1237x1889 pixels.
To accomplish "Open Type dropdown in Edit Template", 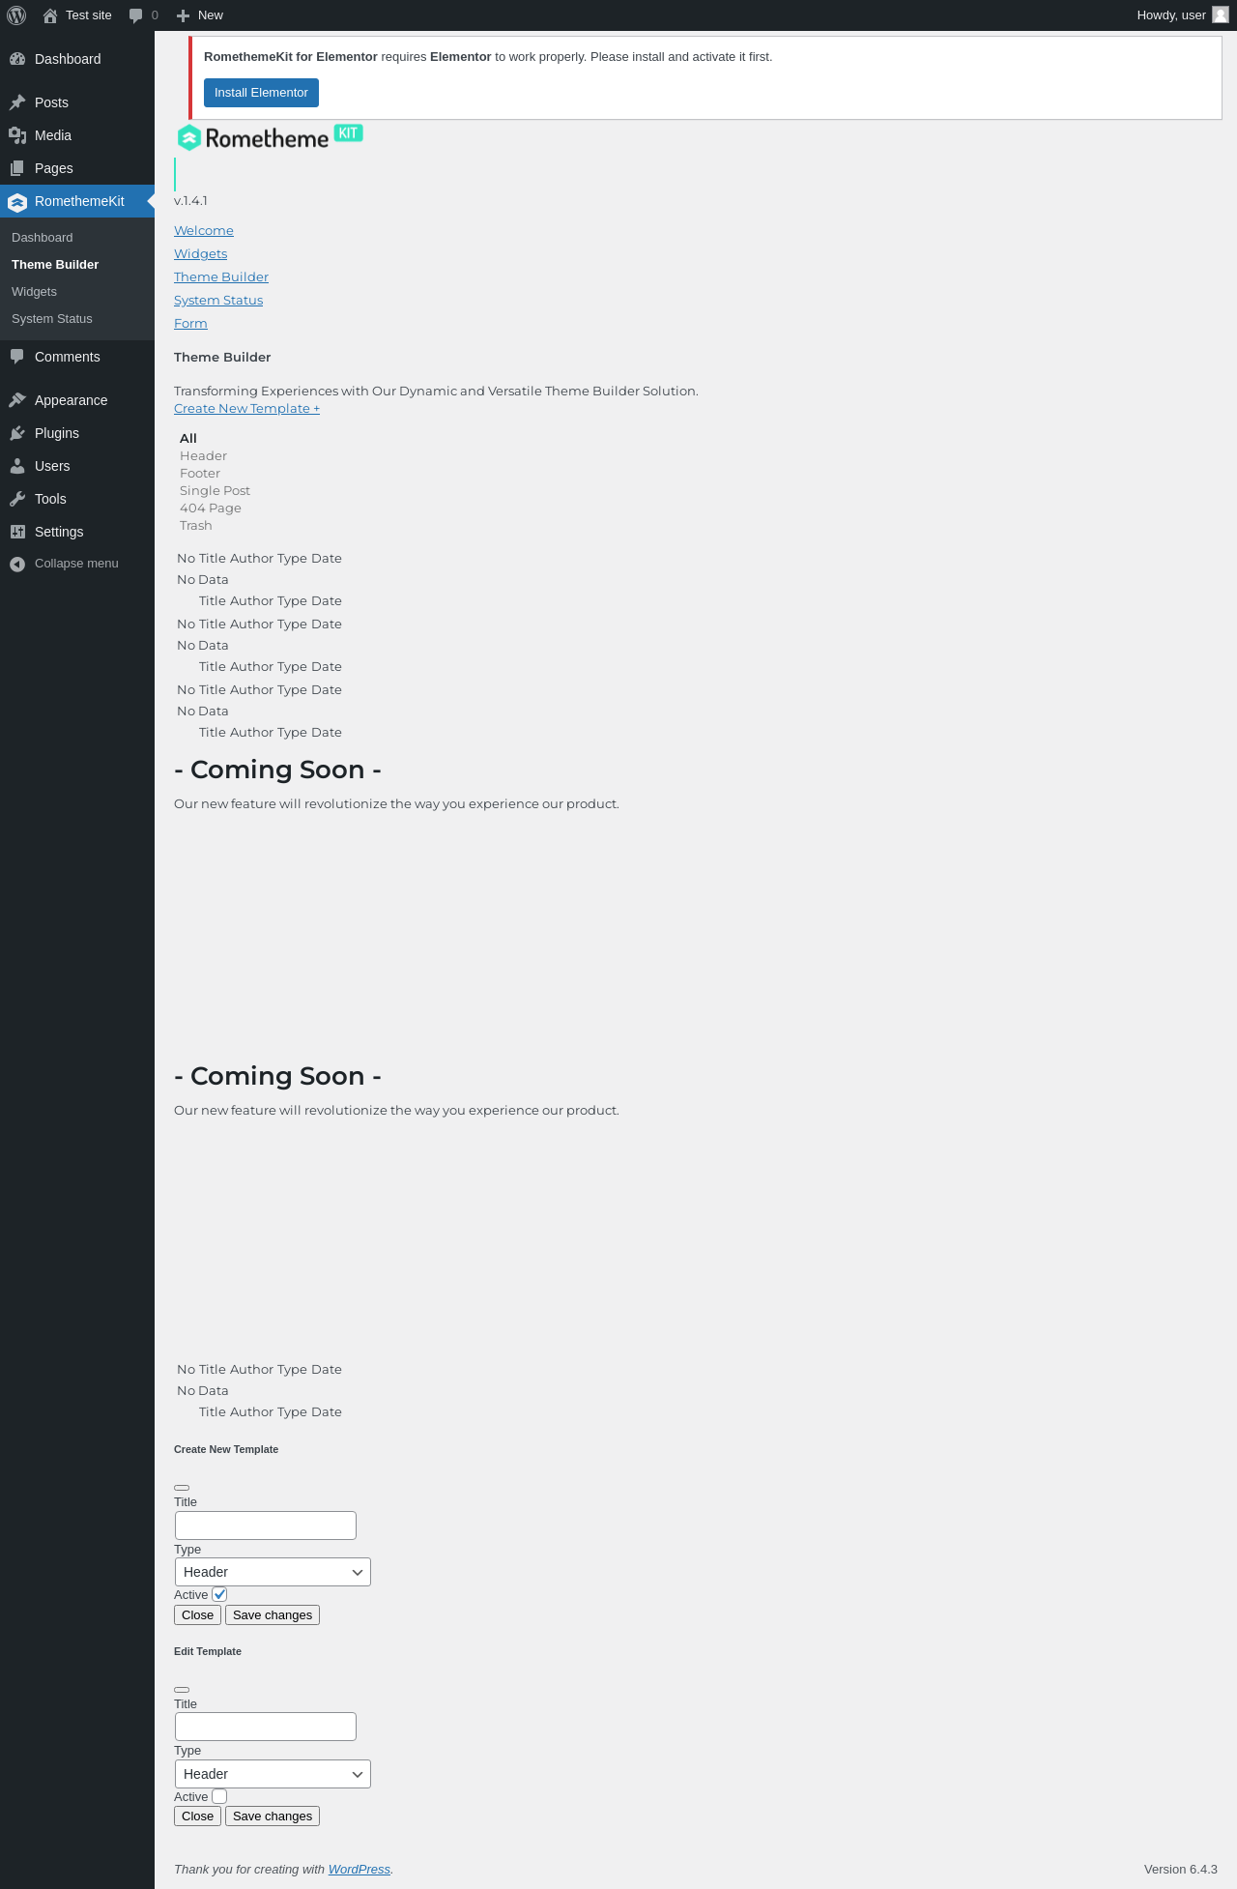I will [x=273, y=1774].
